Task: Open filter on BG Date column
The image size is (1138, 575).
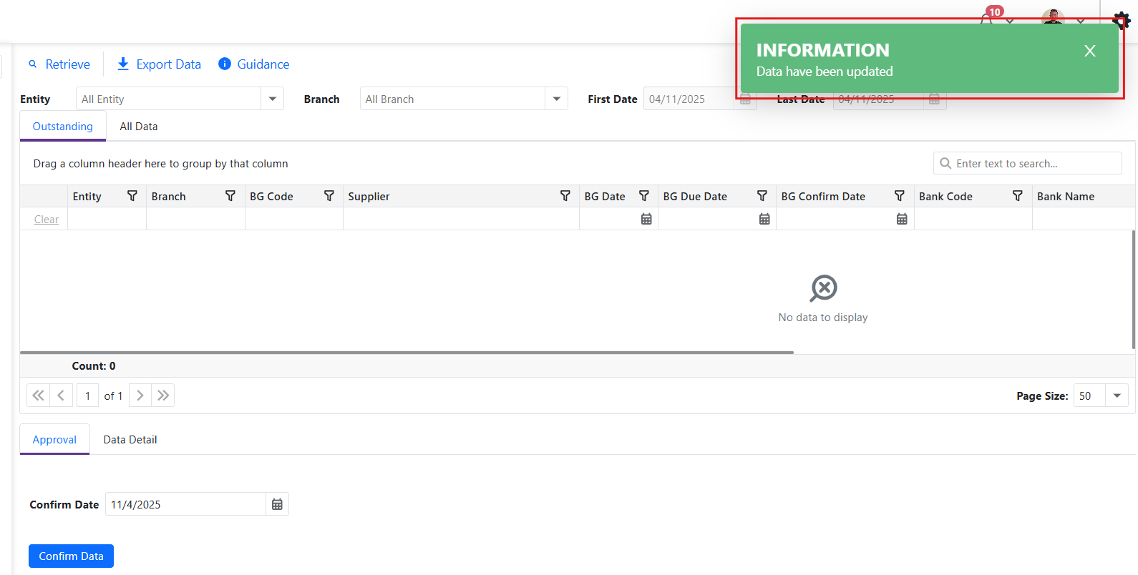Action: [644, 196]
